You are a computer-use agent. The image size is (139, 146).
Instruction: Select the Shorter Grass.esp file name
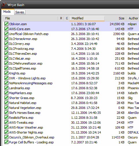tap(22, 98)
